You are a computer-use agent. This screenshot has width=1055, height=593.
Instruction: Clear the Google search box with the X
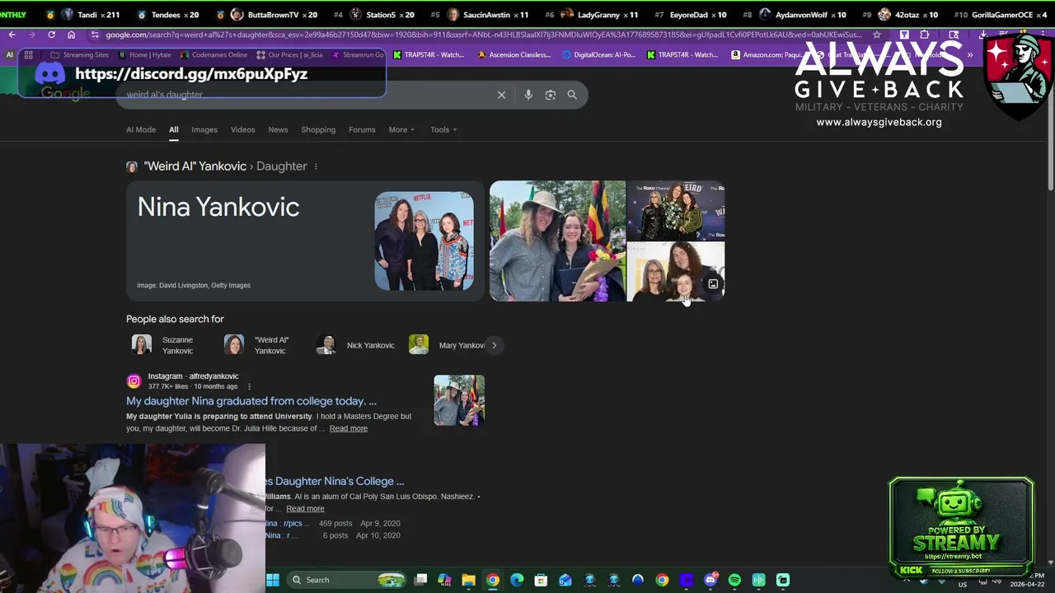[x=501, y=95]
